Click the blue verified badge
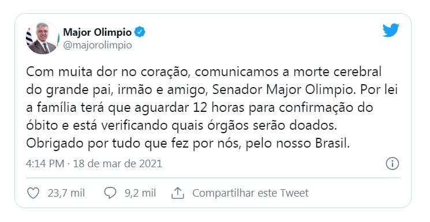Image resolution: width=430 pixels, height=222 pixels. pos(140,32)
